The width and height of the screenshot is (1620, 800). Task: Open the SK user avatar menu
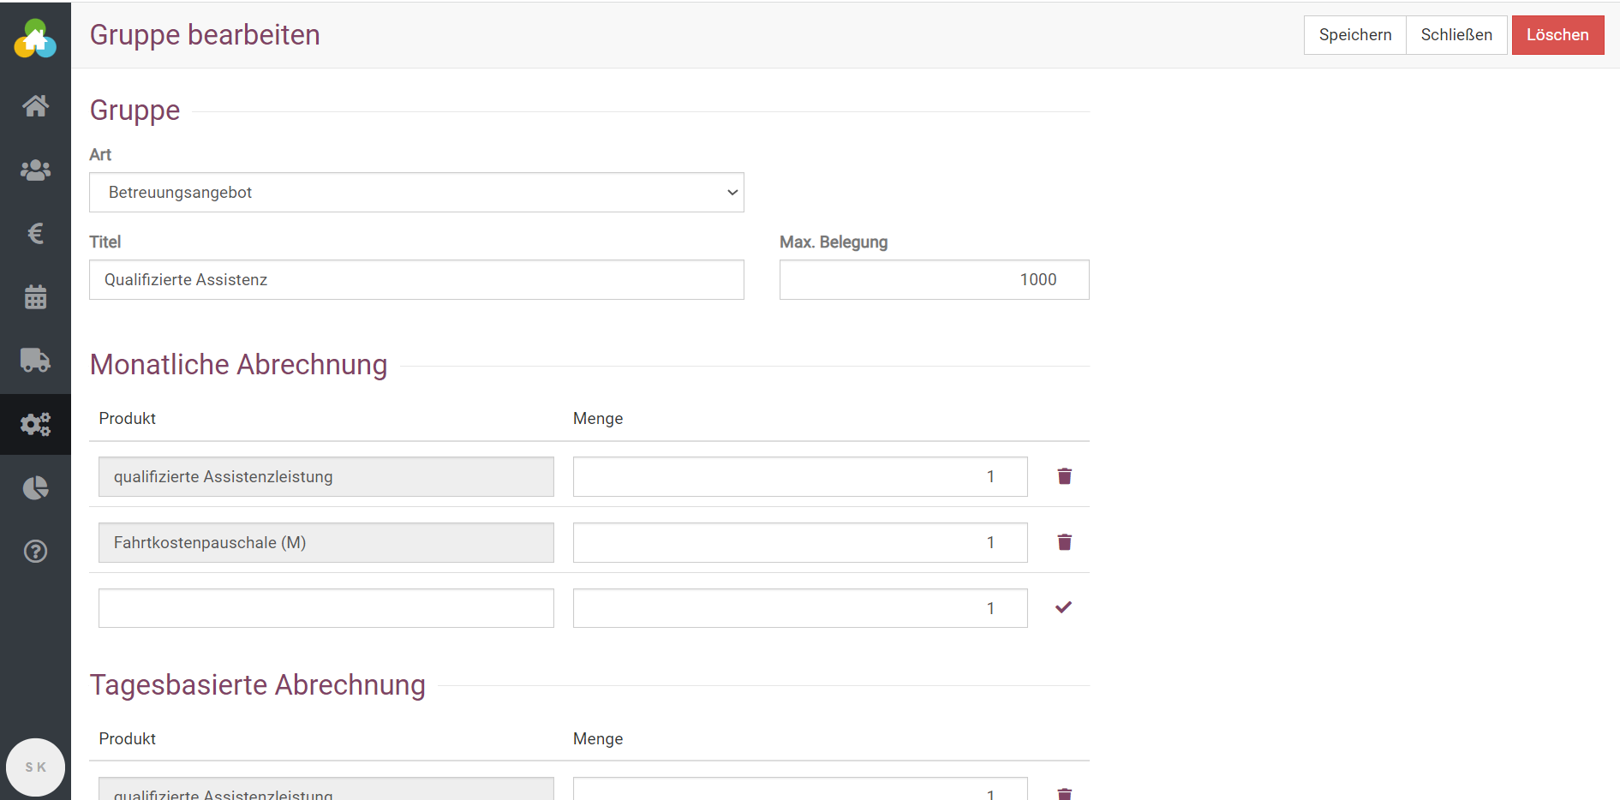(35, 767)
